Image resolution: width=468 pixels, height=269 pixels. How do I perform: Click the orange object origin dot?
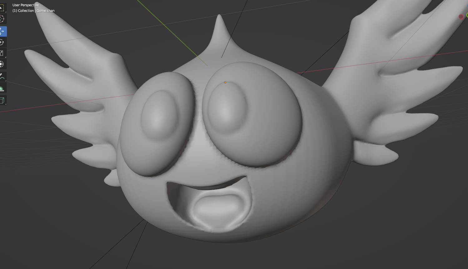tap(225, 82)
